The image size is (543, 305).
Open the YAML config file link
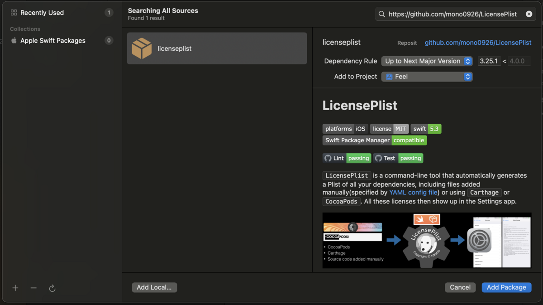pos(414,192)
